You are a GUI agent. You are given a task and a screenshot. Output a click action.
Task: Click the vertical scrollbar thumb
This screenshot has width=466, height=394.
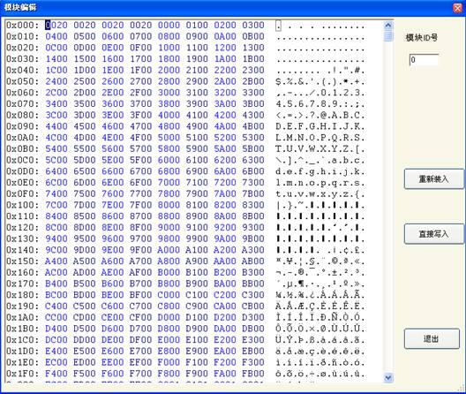387,35
